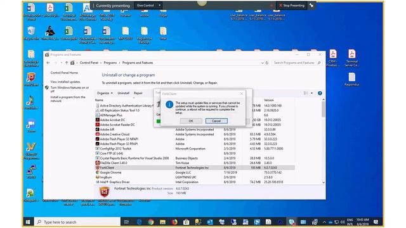Open Install a program from the network
406x228 pixels.
point(68,99)
